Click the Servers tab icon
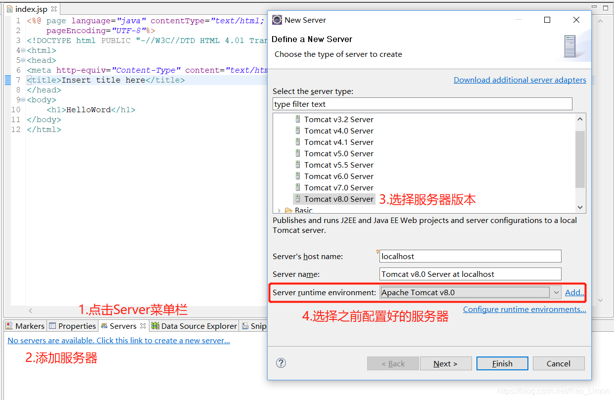 104,326
